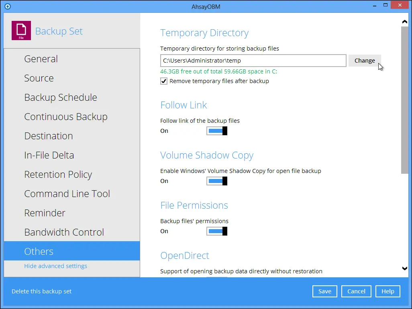This screenshot has height=309, width=412.
Task: Open the Retention Policy settings
Action: (x=58, y=174)
